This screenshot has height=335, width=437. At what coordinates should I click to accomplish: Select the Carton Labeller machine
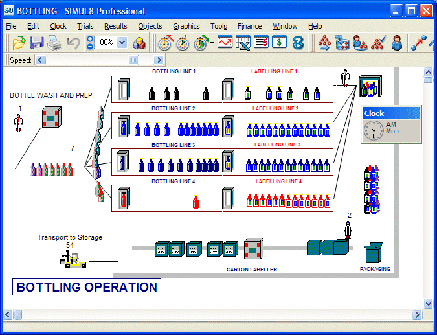pyautogui.click(x=253, y=248)
